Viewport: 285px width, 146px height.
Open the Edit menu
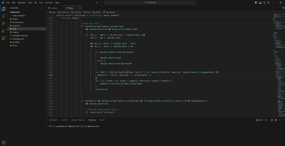pyautogui.click(x=13, y=3)
